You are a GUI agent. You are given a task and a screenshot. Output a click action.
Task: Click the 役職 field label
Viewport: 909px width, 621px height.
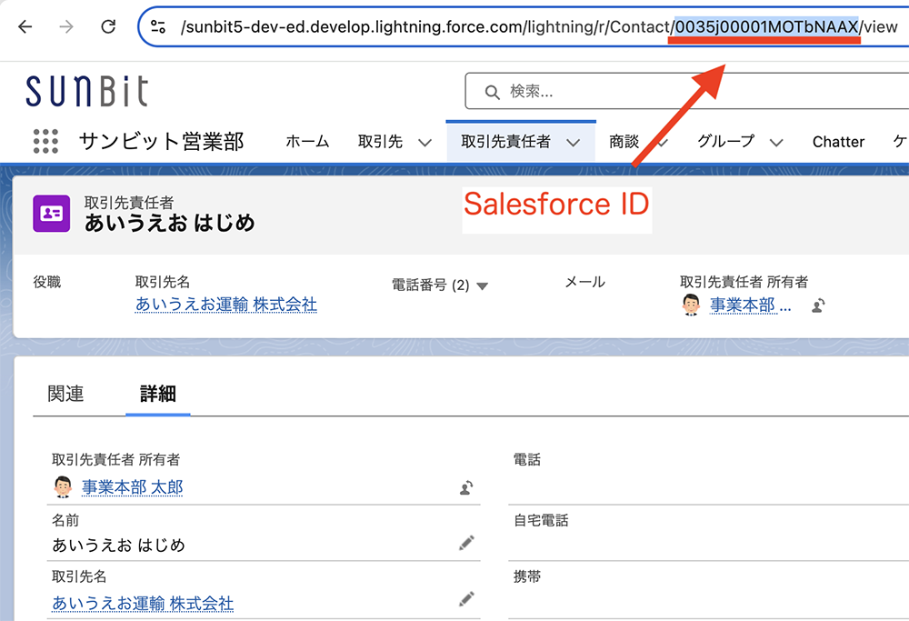click(47, 282)
